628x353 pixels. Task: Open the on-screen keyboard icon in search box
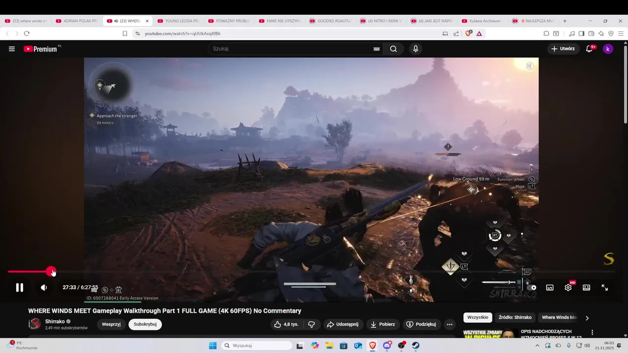376,49
